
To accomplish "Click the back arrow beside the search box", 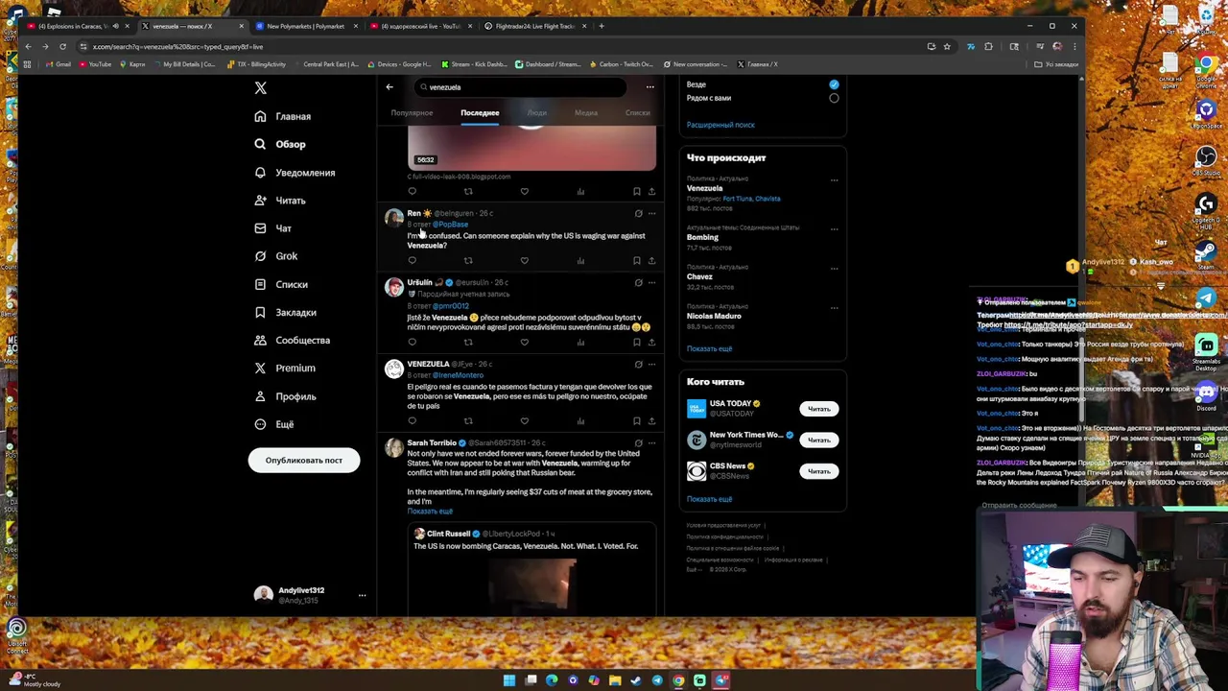I will tap(390, 87).
